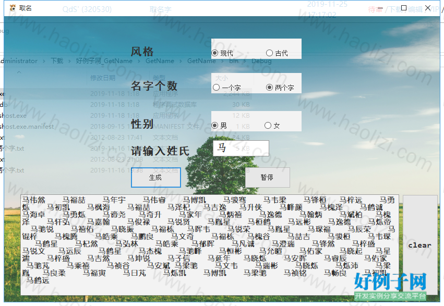Image resolution: width=444 pixels, height=306 pixels.
Task: Click the name 马畅良 in results
Action: click(335, 274)
